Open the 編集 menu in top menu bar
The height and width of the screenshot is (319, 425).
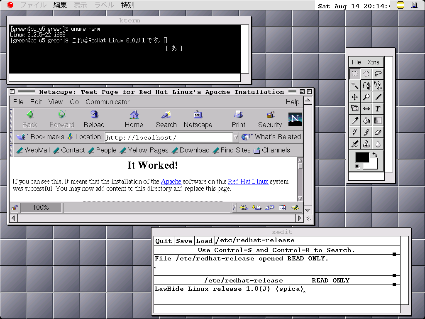(x=60, y=5)
